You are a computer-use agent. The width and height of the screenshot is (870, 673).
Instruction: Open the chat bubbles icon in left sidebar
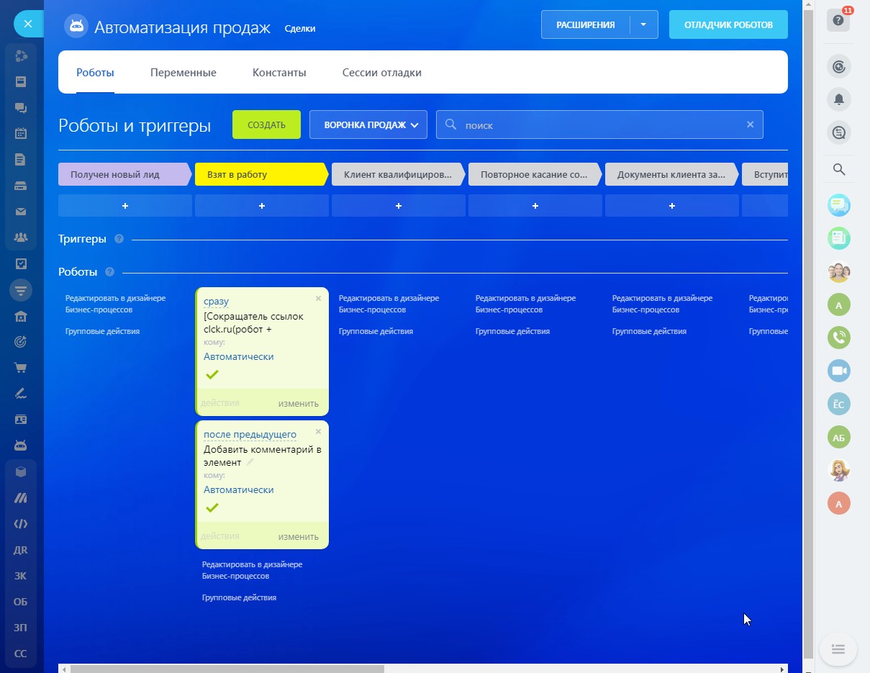click(21, 107)
